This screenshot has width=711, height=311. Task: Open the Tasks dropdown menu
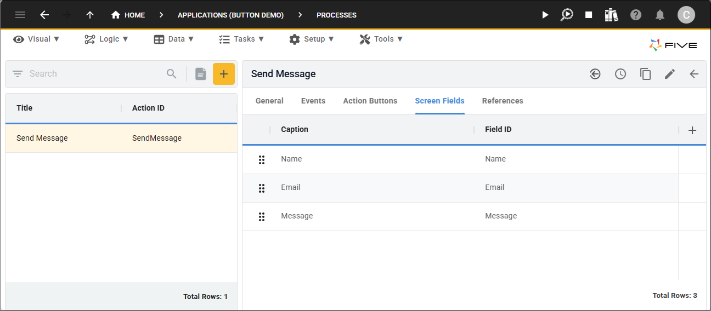241,39
